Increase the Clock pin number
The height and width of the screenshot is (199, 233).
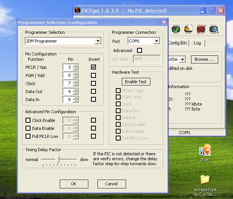click(x=76, y=82)
